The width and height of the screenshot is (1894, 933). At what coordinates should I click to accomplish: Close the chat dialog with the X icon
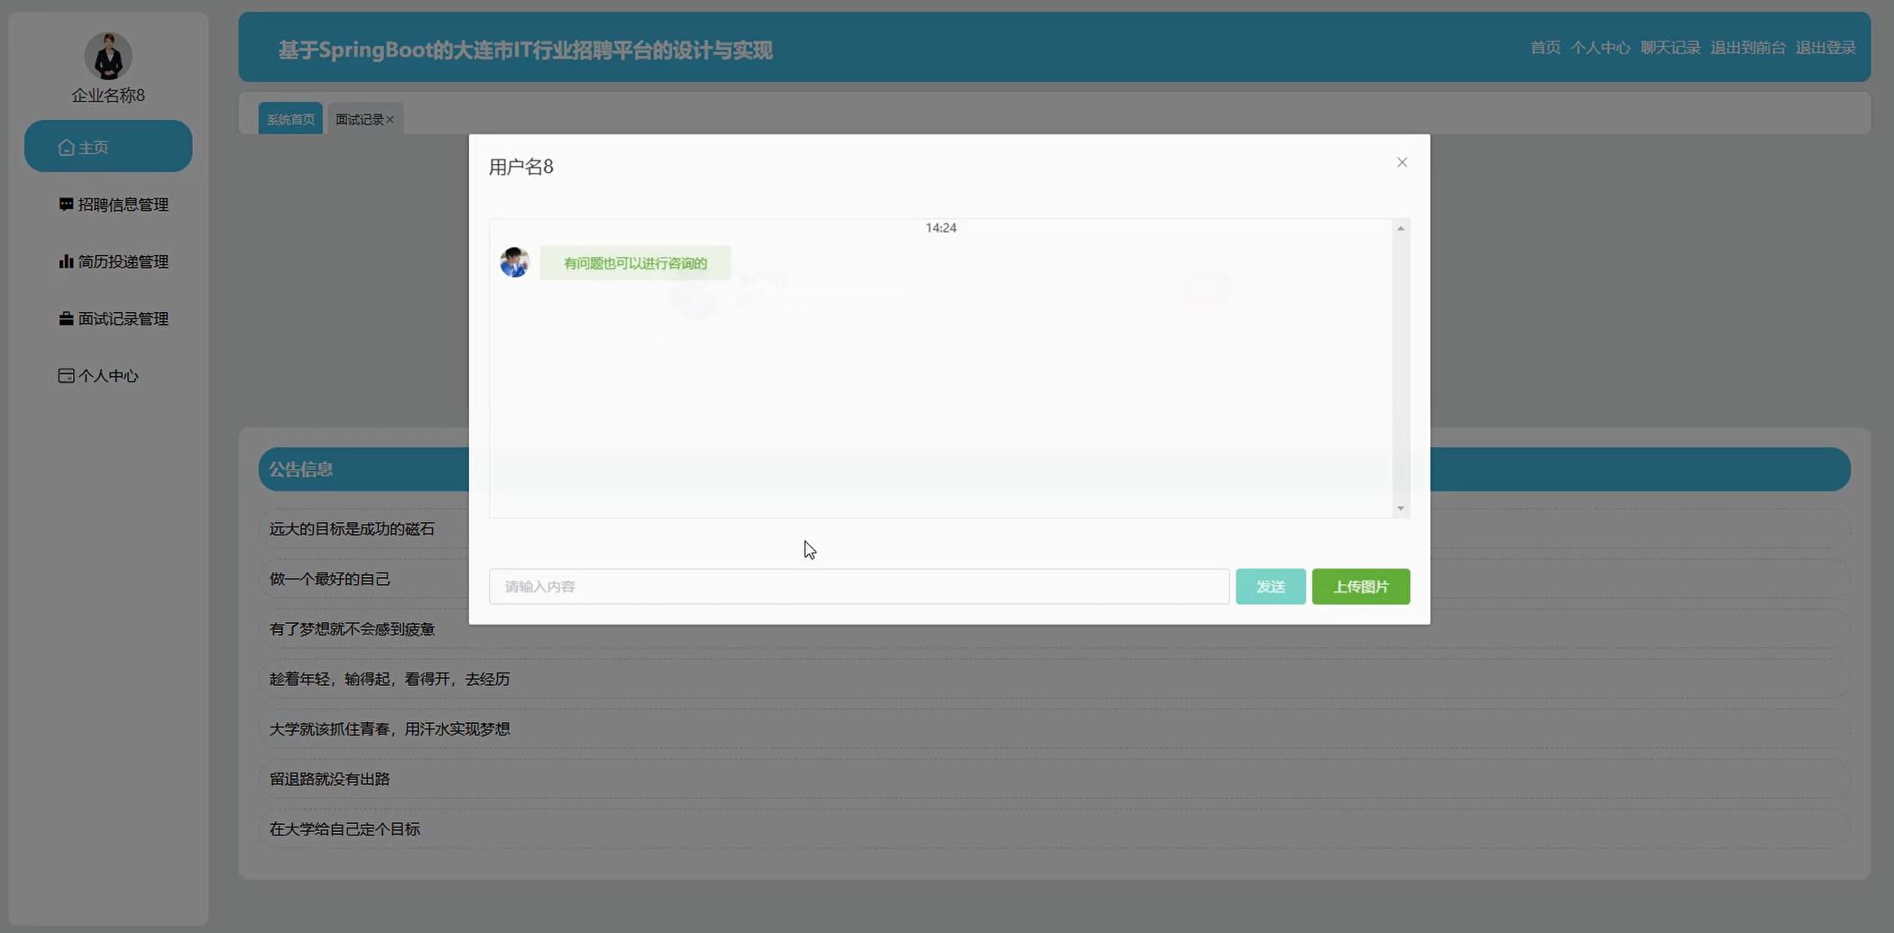pos(1402,162)
